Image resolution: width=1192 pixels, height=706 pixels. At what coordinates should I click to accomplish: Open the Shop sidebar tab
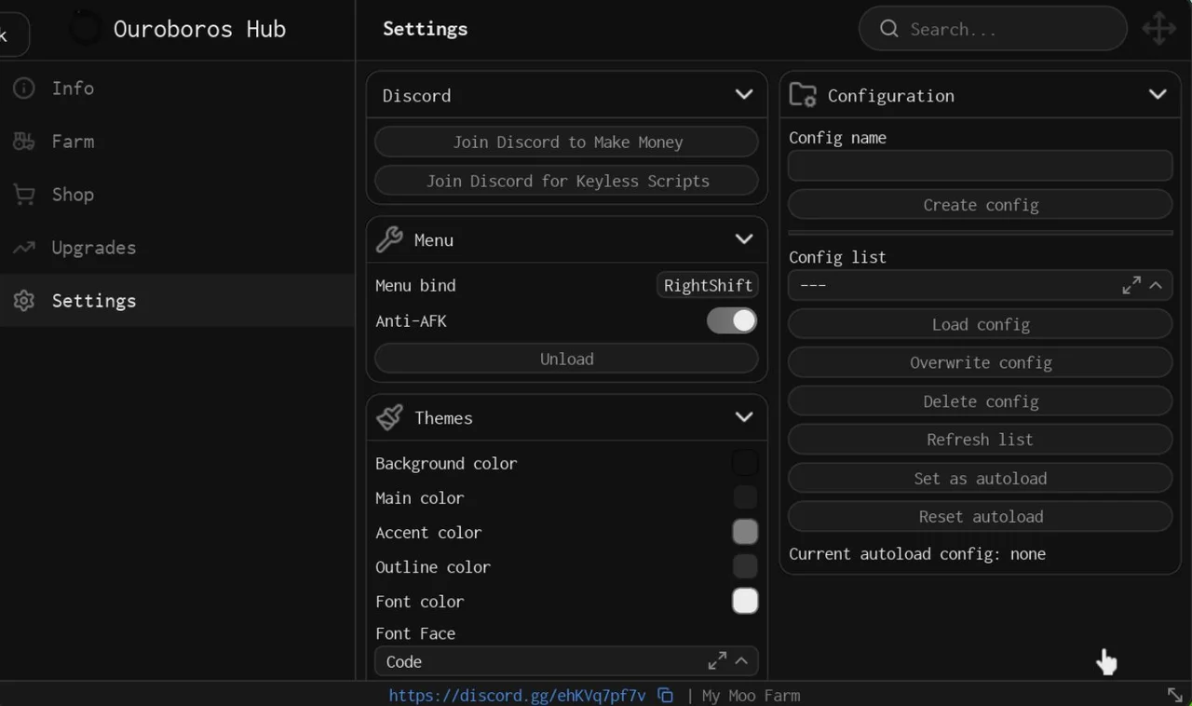point(177,194)
